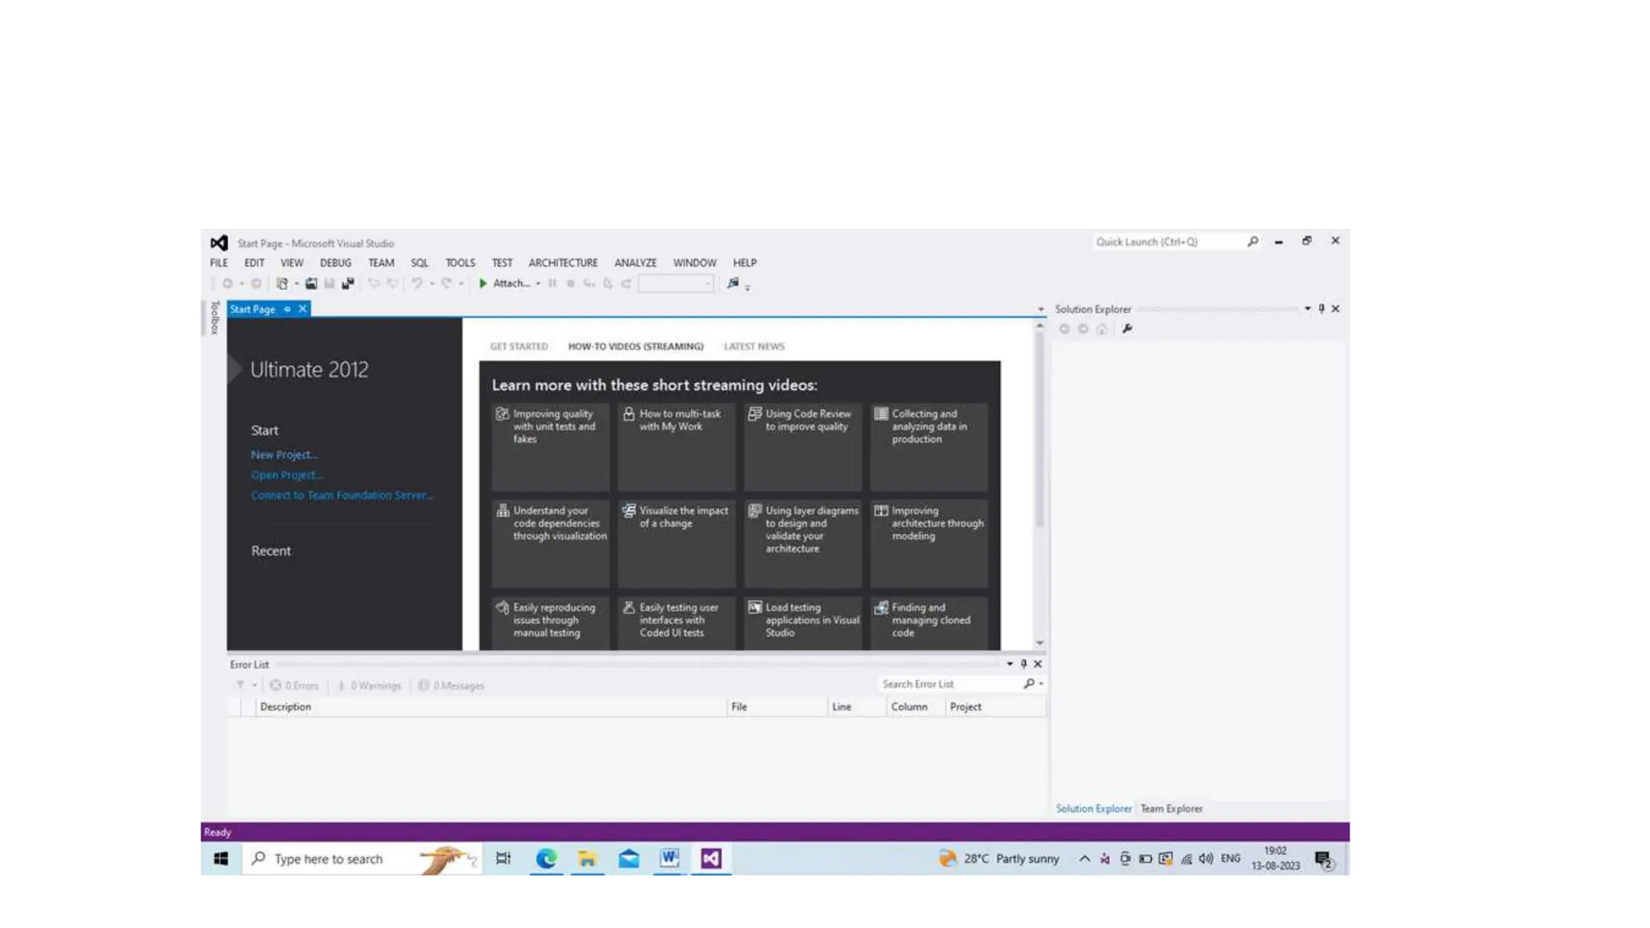Viewport: 1650px width, 928px height.
Task: Toggle auto-hide pin on Error List
Action: [1023, 664]
